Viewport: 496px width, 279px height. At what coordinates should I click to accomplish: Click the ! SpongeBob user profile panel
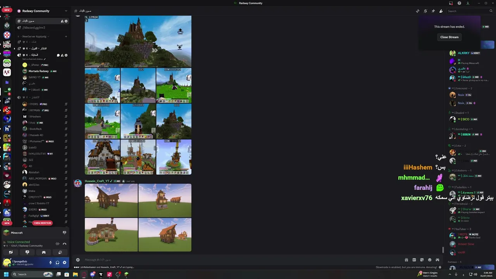coord(24,263)
